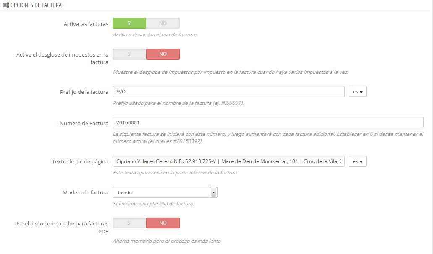Click into Numero de Factura field
433x254 pixels.
(268, 122)
